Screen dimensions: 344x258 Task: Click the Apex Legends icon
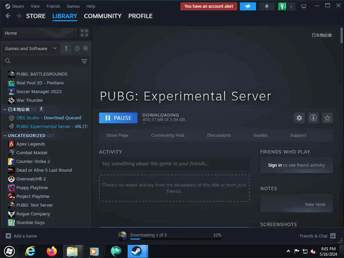(11, 144)
